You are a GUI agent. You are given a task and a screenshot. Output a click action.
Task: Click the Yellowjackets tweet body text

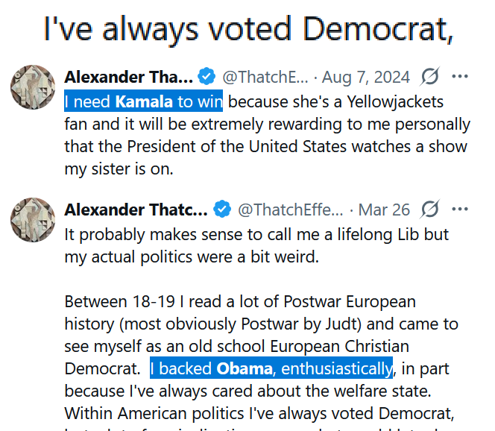(268, 135)
